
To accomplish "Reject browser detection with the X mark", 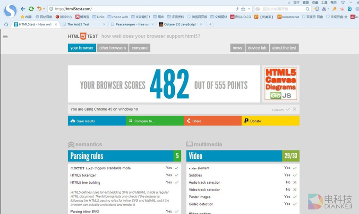I will 295,109.
